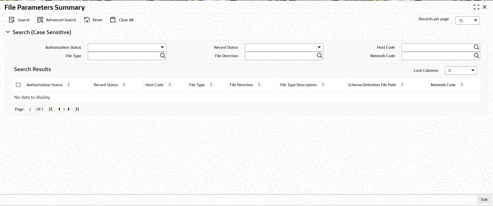Sort by File Type column
The height and width of the screenshot is (206, 493).
point(211,85)
